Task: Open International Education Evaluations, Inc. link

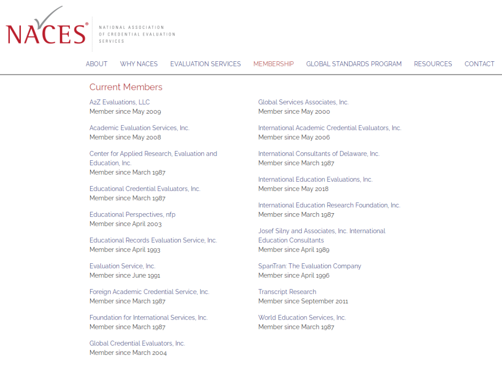Action: coord(315,179)
